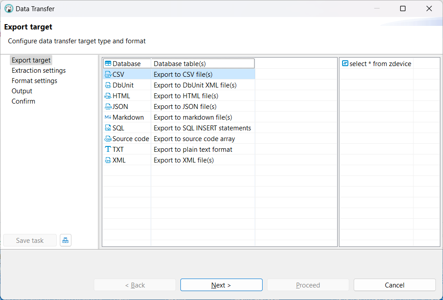Select 'Export to SQL INSERT statements' description
The height and width of the screenshot is (300, 443).
point(202,128)
